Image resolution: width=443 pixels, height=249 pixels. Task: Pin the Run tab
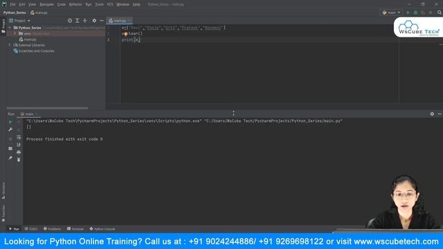point(10,158)
